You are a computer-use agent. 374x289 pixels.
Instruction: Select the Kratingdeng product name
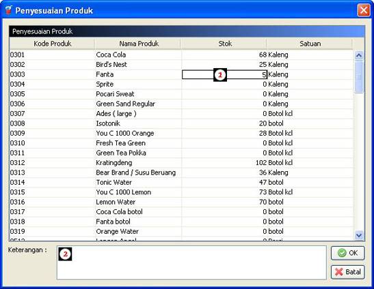[114, 163]
